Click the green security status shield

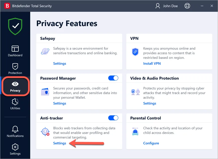pos(15,26)
